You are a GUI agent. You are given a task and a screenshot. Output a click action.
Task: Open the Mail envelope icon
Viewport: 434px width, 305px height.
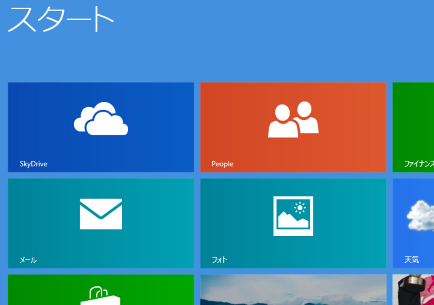101,214
